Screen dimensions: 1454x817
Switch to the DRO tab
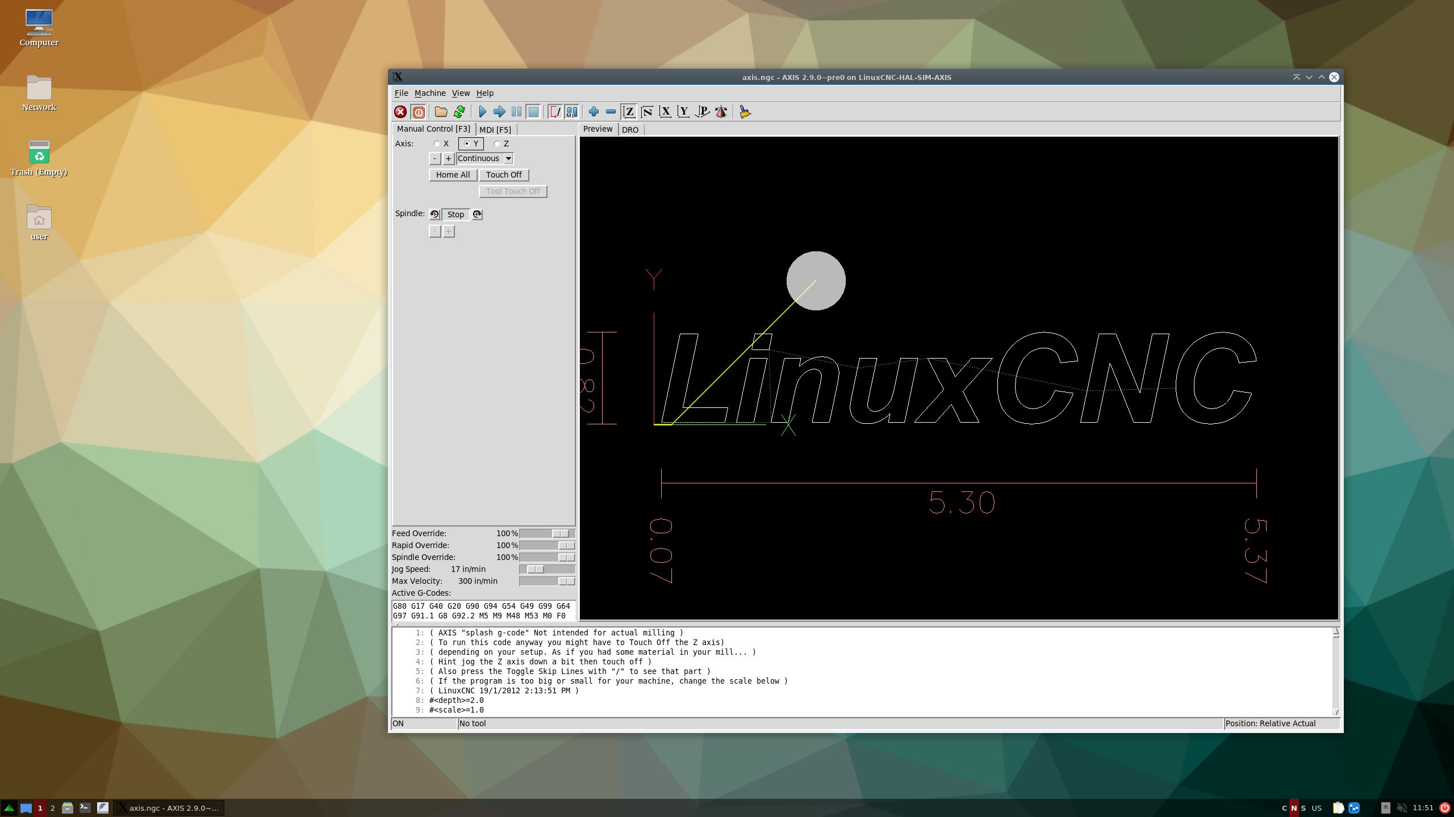(630, 130)
